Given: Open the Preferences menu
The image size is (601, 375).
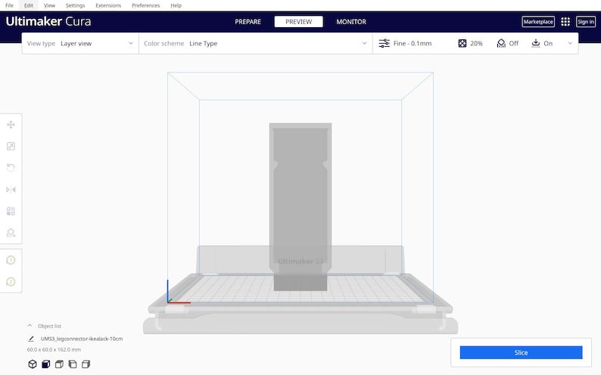Looking at the screenshot, I should point(145,5).
